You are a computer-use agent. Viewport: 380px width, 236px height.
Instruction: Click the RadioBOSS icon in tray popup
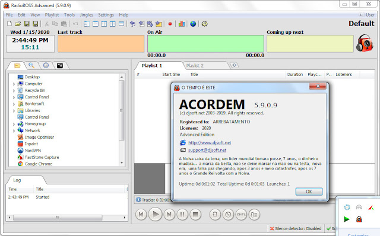click(x=359, y=219)
